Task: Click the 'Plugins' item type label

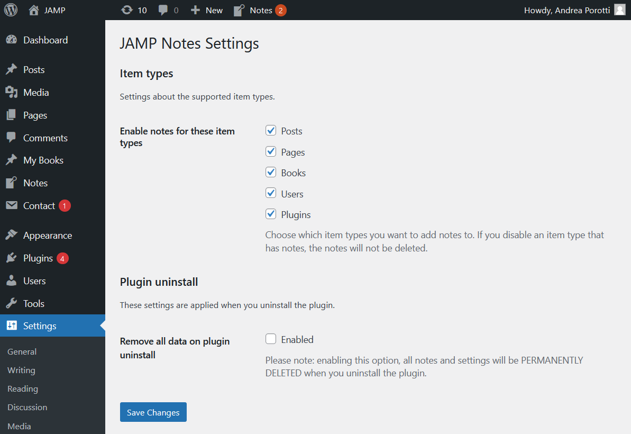Action: point(296,215)
